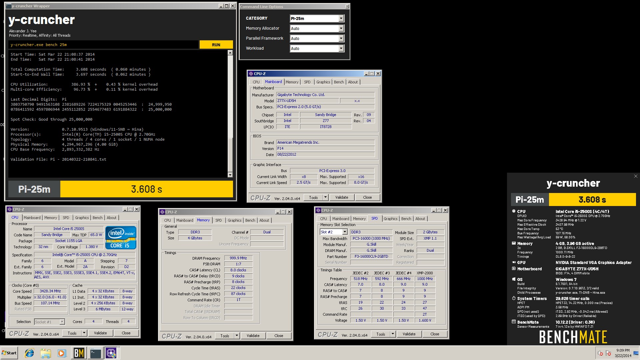Click the y-cruncher output scrollbar up arrow
Viewport: 640px width, 360px height.
tap(230, 53)
